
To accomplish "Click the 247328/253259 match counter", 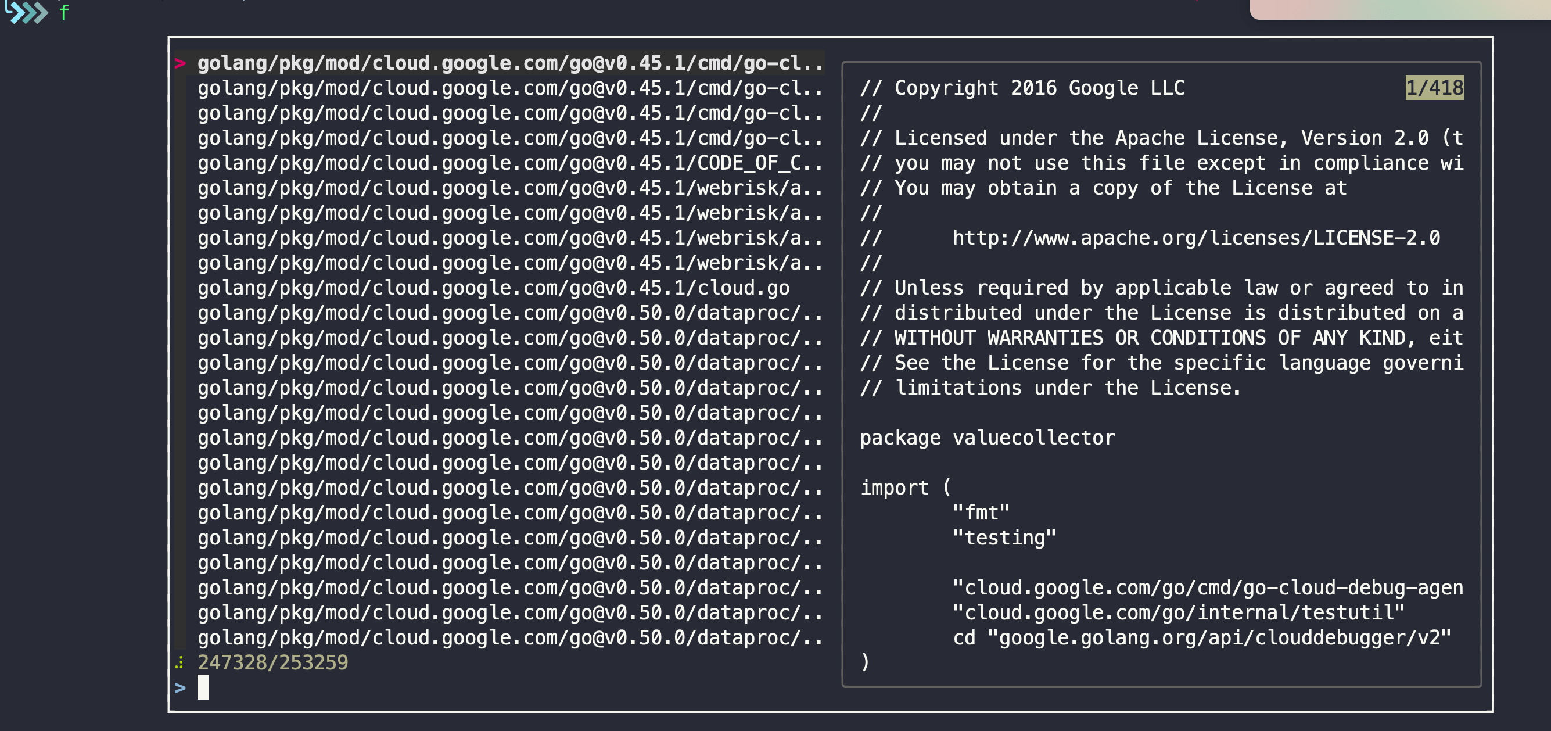I will (273, 662).
